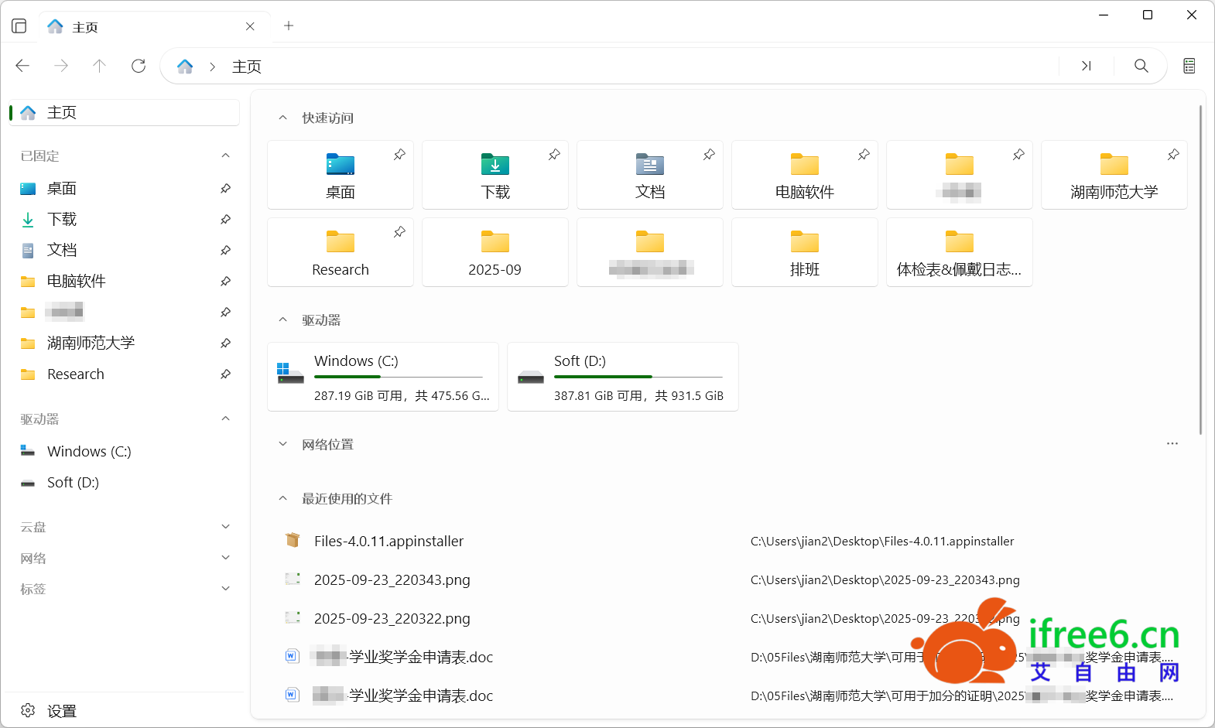The width and height of the screenshot is (1215, 728).
Task: Unpin 桌面 from the sidebar
Action: click(225, 189)
